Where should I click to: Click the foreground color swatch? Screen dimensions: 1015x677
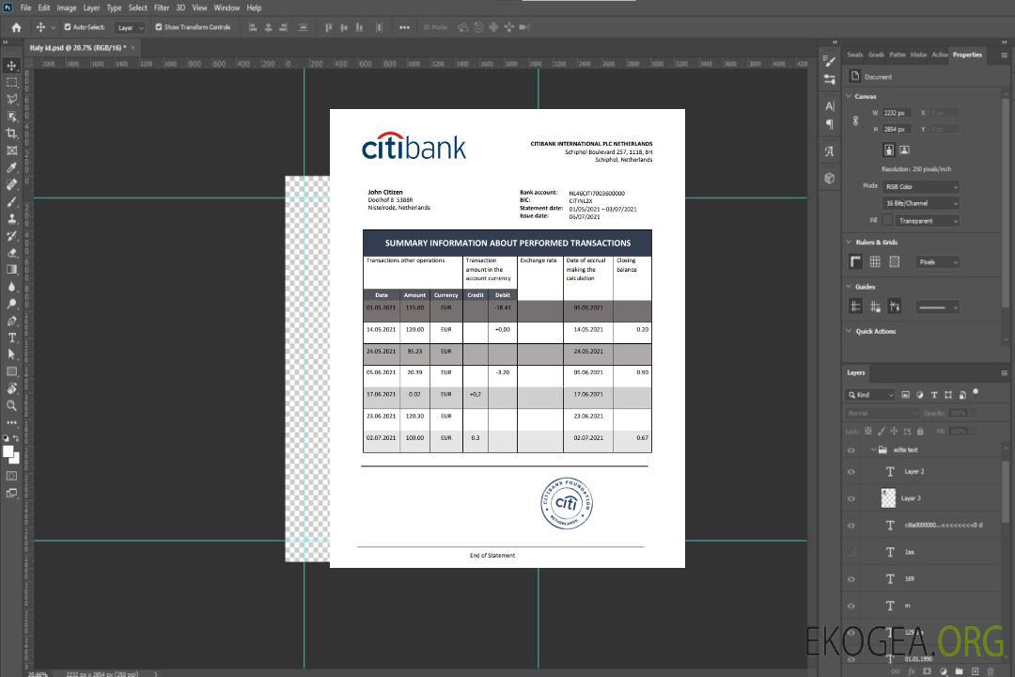pyautogui.click(x=8, y=451)
